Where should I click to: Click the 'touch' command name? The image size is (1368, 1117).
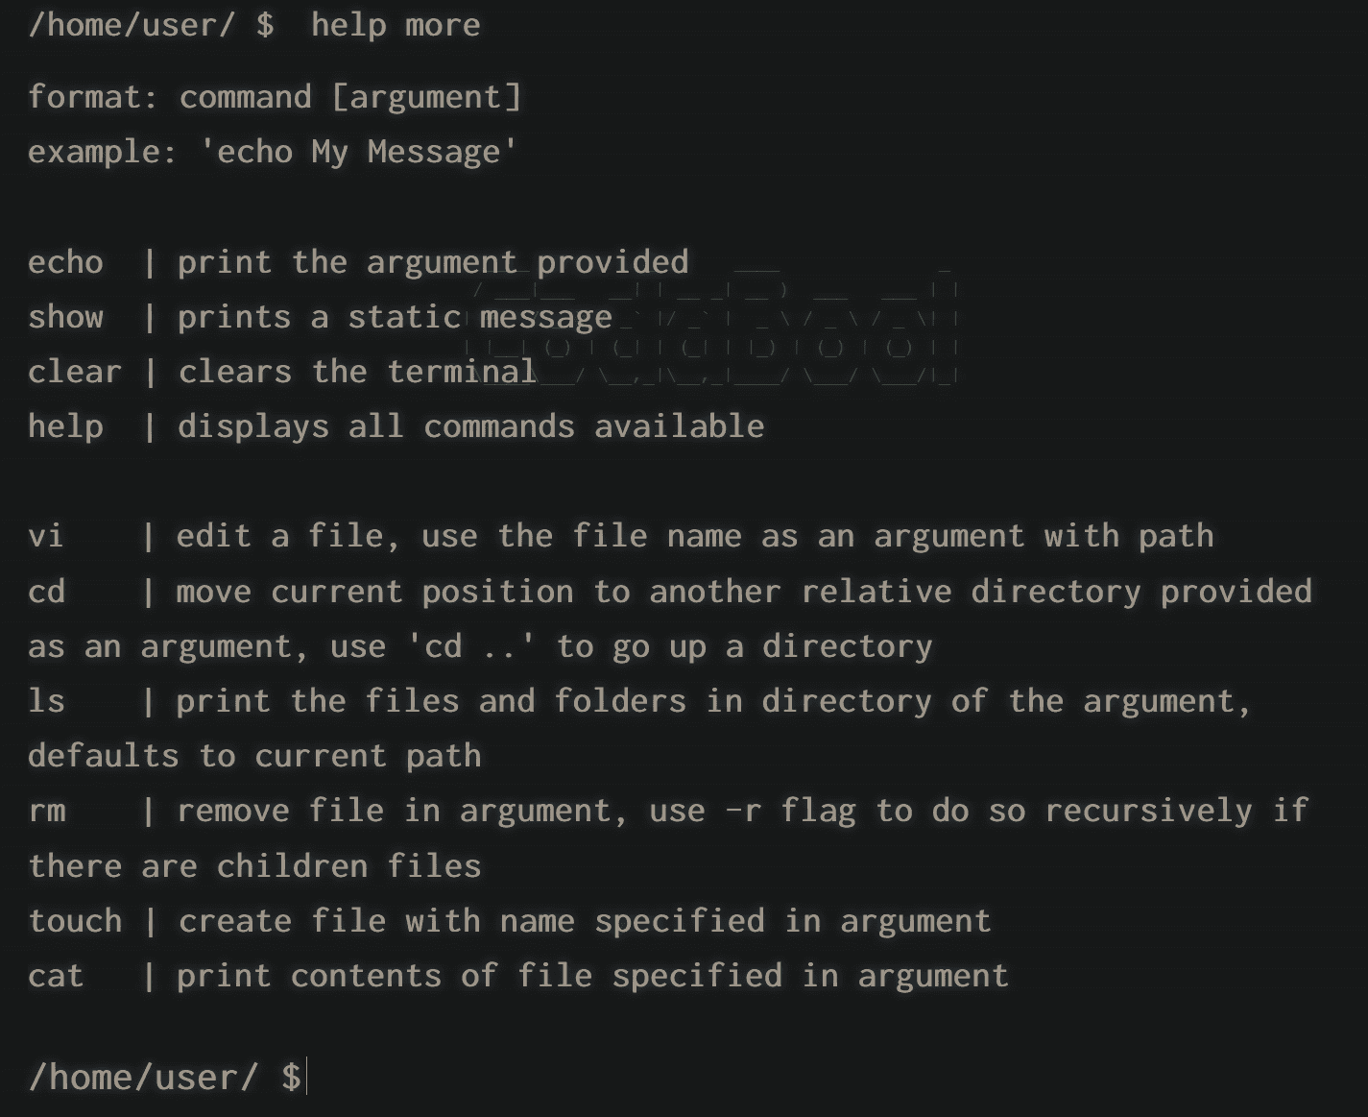pos(75,921)
